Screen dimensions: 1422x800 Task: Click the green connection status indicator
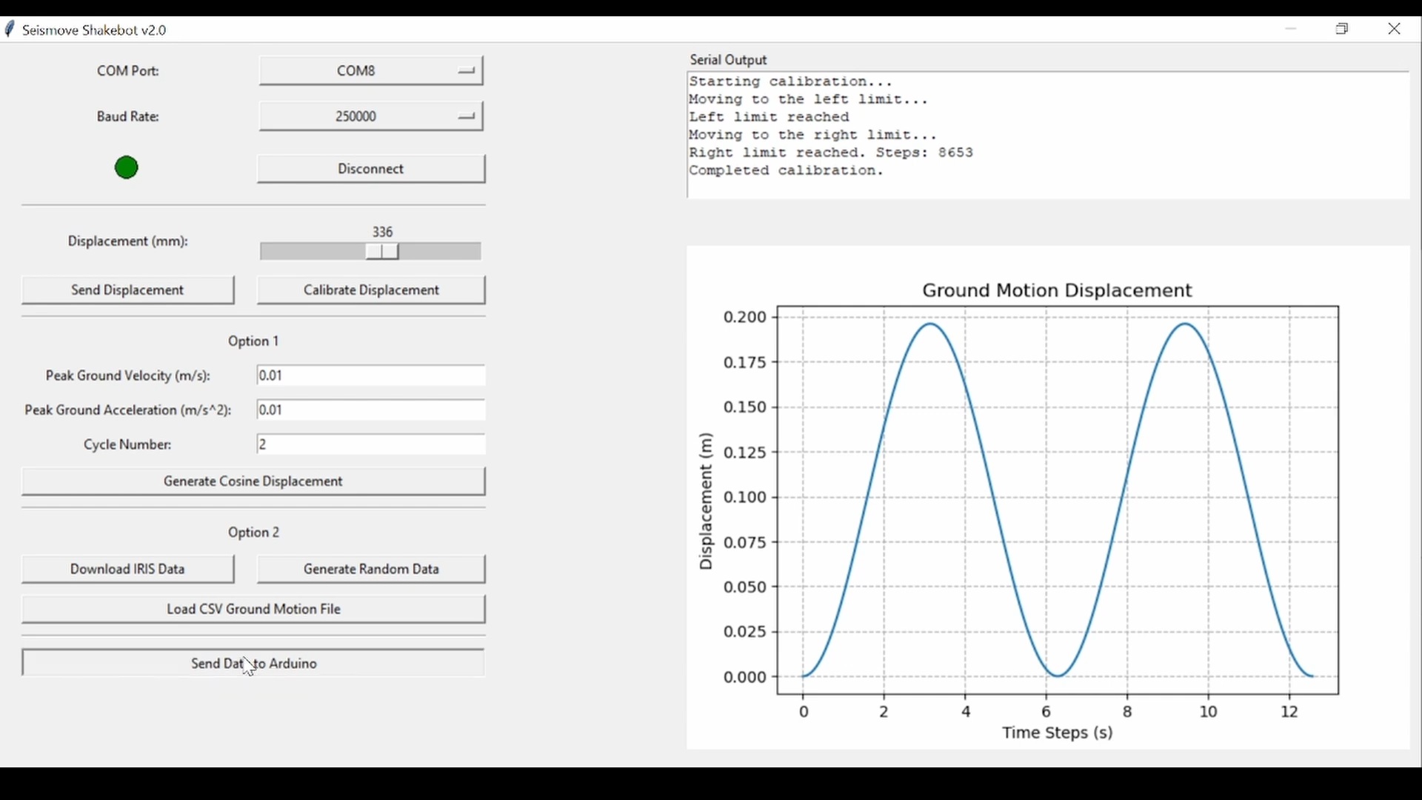pos(127,168)
